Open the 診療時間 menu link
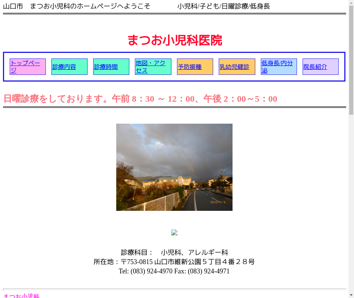 pos(106,67)
